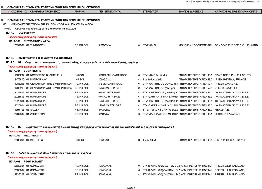This screenshot has height=189, width=262.
Task: Click the ΣΥΣΚΕΥΑΣΙΑ column header
Action: [150, 11]
